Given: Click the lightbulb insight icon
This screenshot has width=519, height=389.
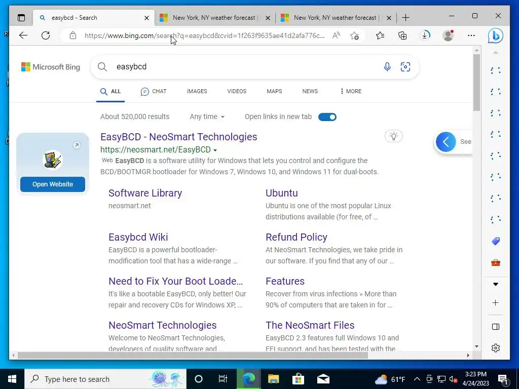Looking at the screenshot, I should click(393, 136).
